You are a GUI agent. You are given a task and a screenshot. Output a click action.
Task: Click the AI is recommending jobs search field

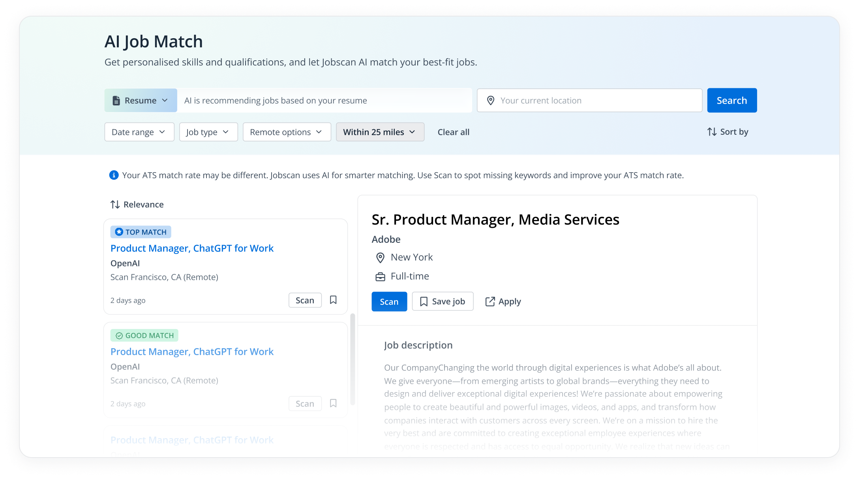pyautogui.click(x=324, y=100)
